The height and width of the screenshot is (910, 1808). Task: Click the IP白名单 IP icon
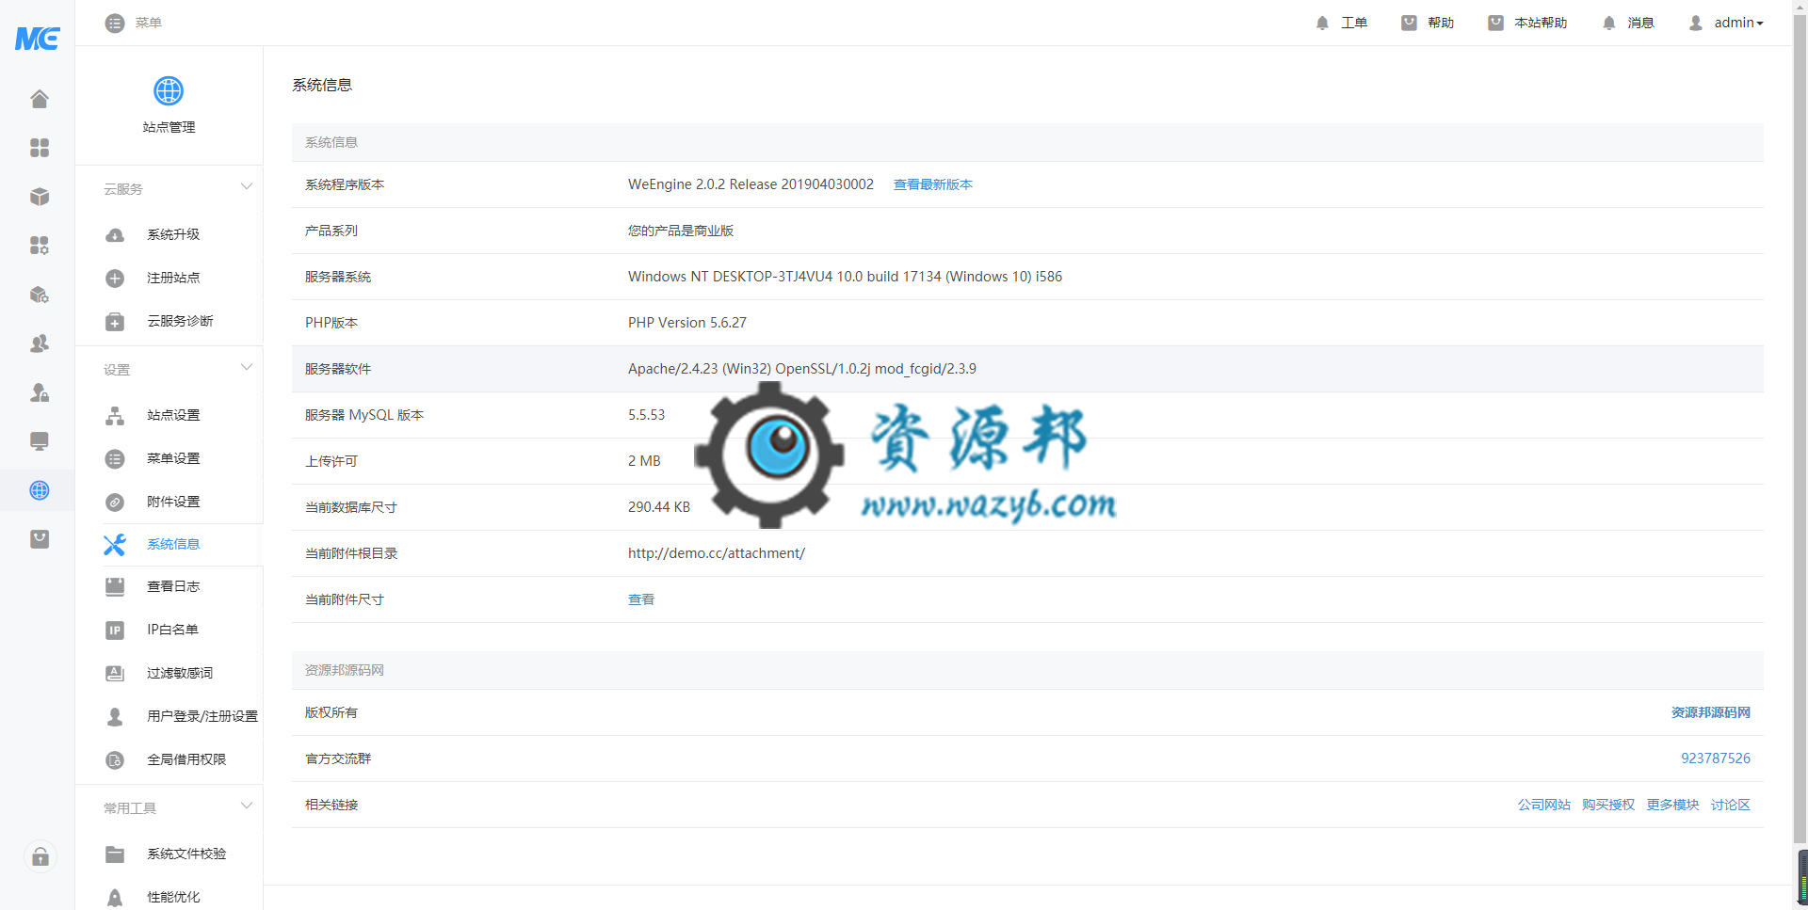(115, 631)
